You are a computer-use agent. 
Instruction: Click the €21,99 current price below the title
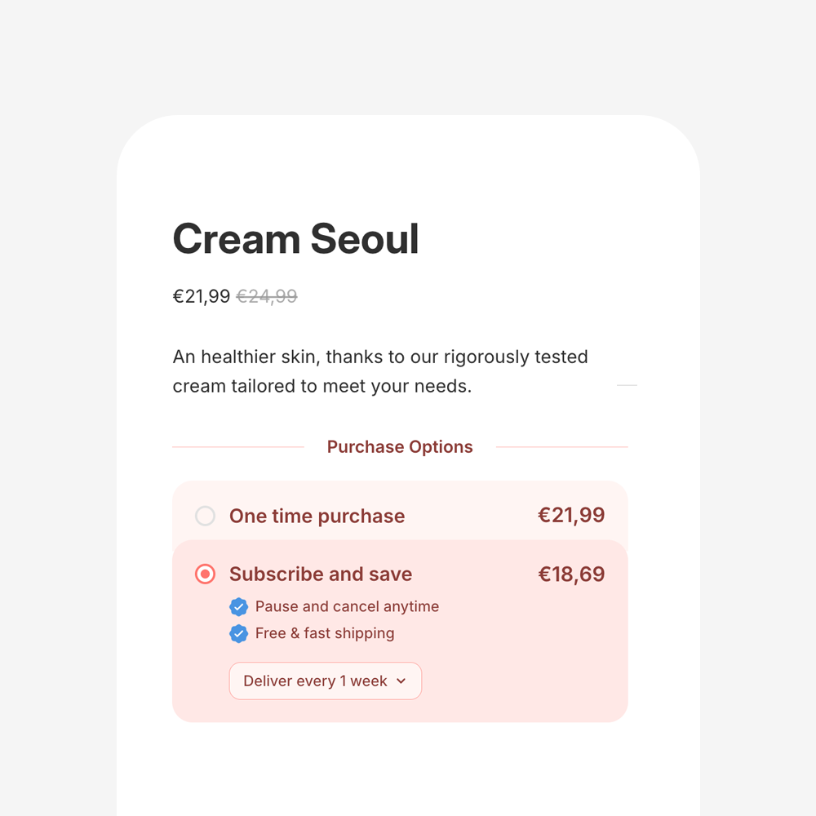click(201, 295)
